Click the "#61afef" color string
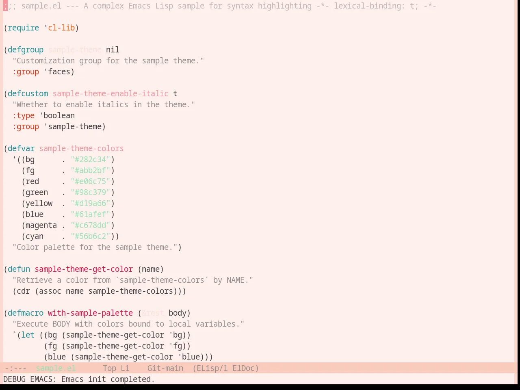The image size is (520, 390). 90,214
